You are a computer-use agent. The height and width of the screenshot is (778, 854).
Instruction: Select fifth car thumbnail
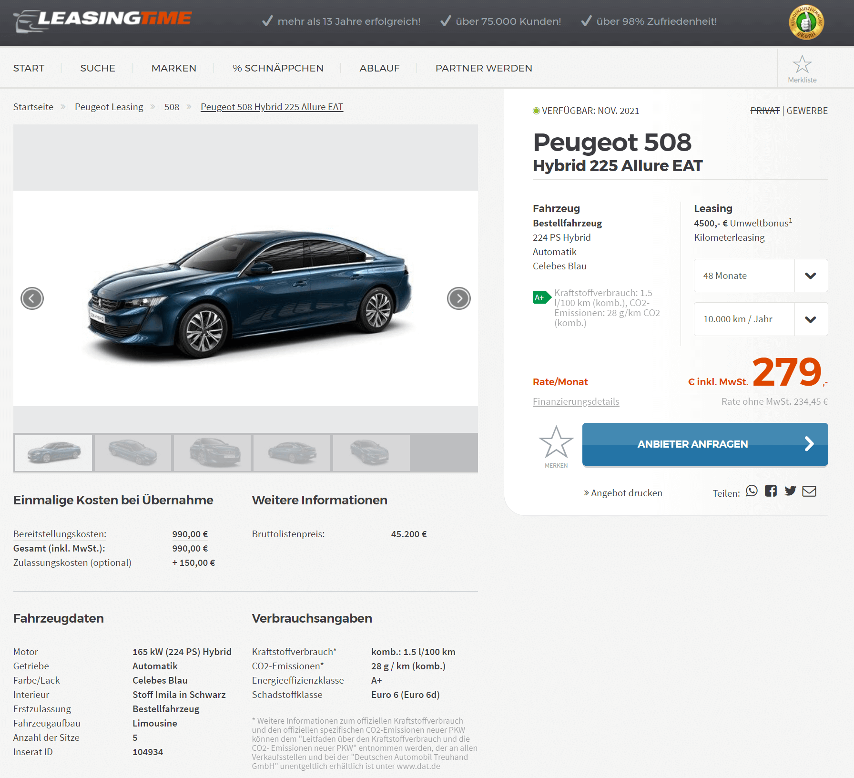click(x=371, y=453)
